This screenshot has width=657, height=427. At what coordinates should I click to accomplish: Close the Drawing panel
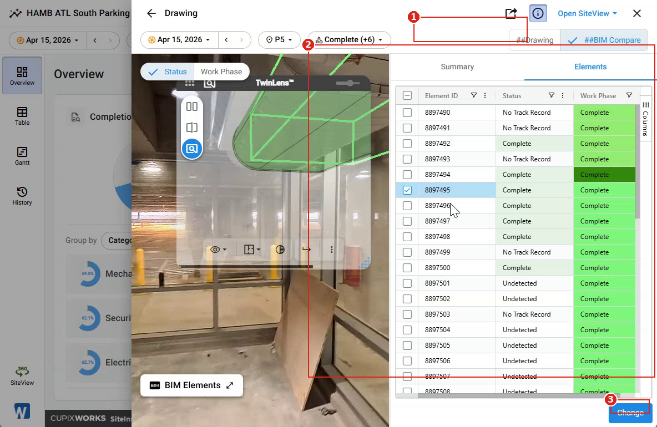(x=637, y=13)
